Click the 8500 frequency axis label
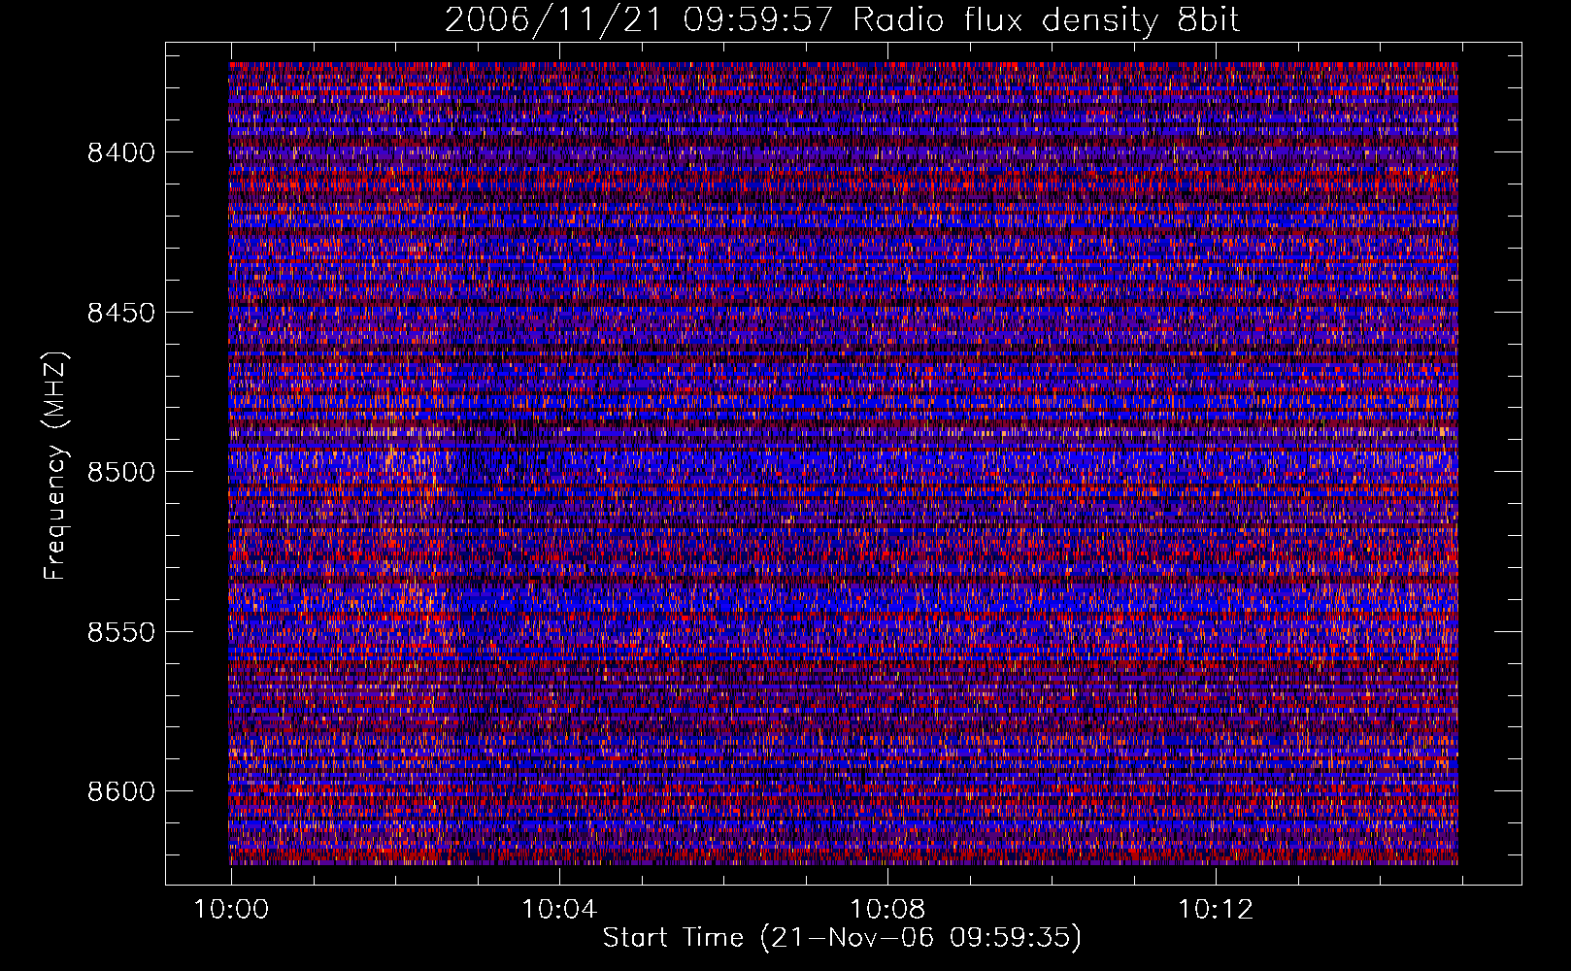The width and height of the screenshot is (1571, 971). pyautogui.click(x=120, y=472)
